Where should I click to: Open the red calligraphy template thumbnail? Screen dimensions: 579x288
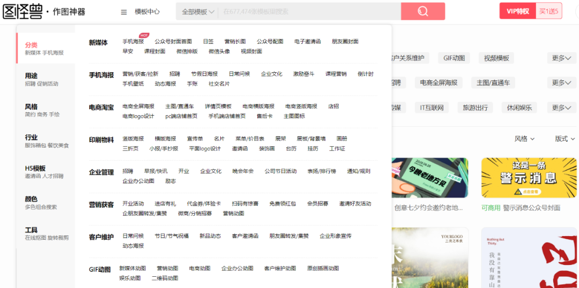pos(529,257)
